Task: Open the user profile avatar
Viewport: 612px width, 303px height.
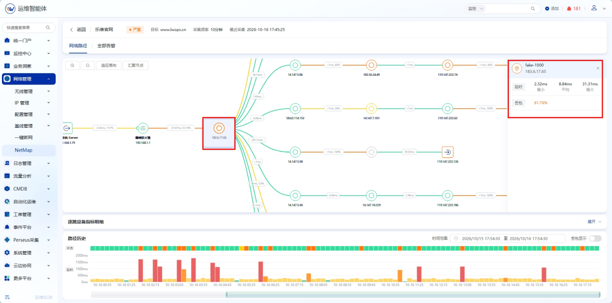Action: [x=594, y=8]
